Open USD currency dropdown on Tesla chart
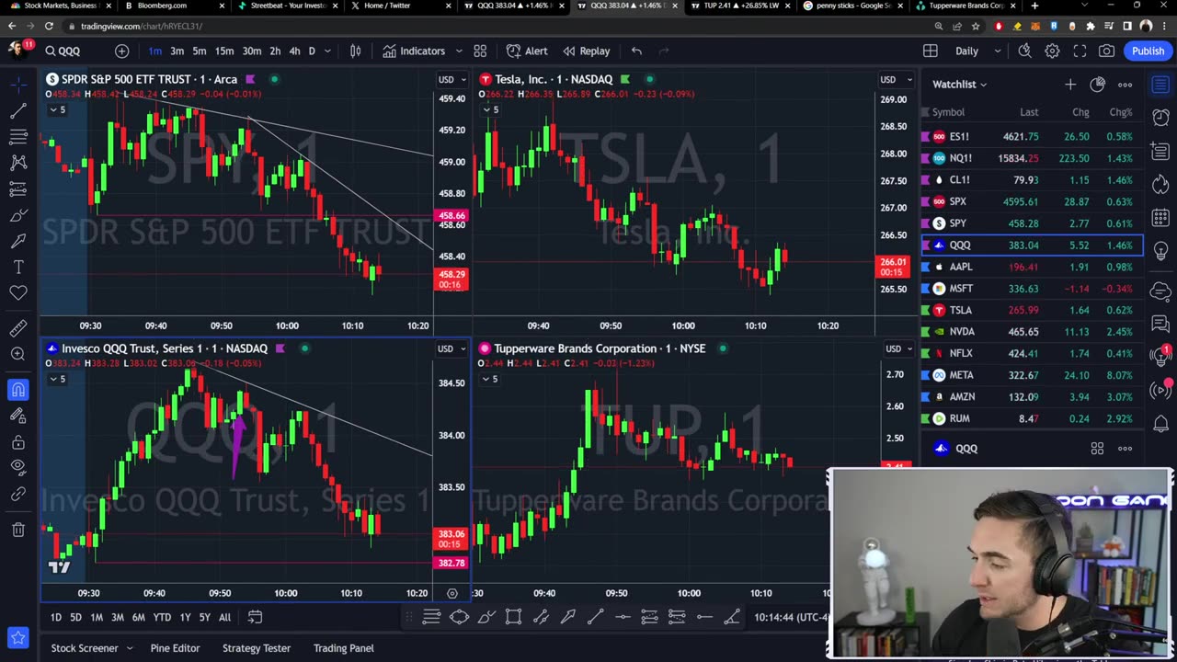The width and height of the screenshot is (1177, 662). [896, 80]
